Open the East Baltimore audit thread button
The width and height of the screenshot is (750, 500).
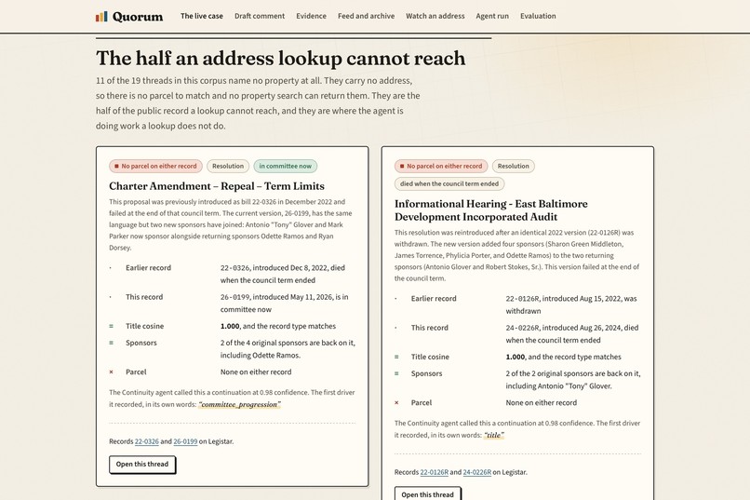(428, 493)
